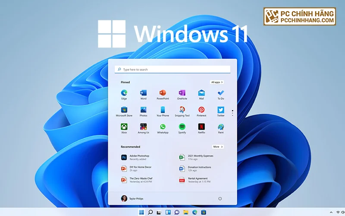
Task: Launch Word from pinned apps
Action: 144,95
